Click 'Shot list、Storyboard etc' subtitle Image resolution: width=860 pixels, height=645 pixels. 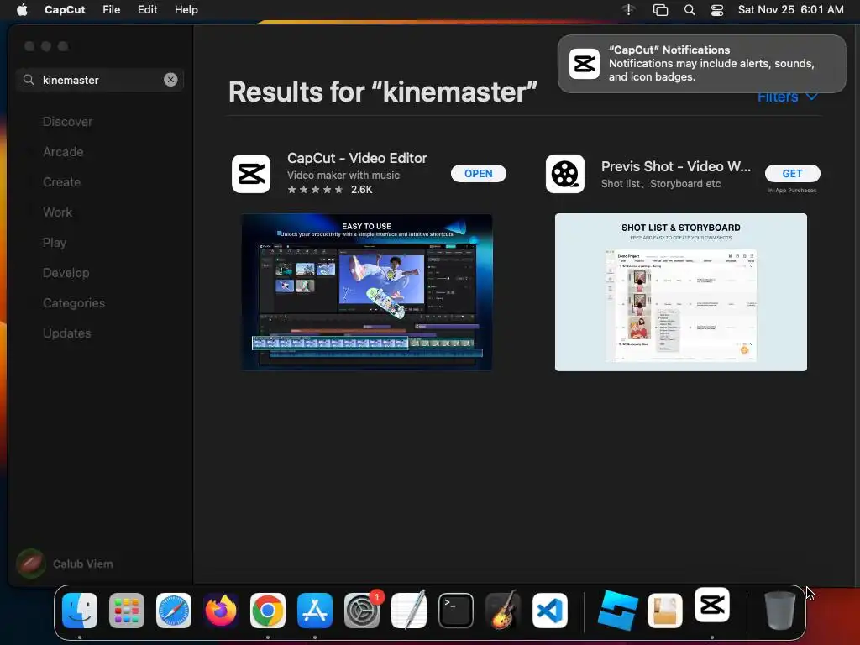coord(661,184)
